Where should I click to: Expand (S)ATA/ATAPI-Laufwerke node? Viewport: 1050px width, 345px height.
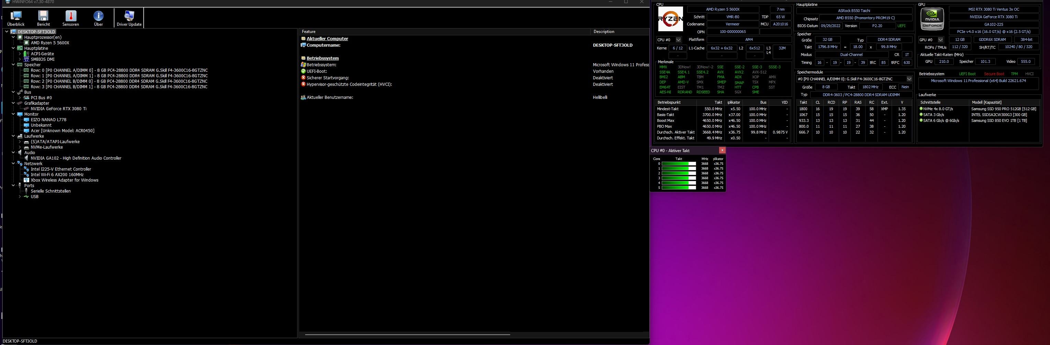tap(20, 142)
